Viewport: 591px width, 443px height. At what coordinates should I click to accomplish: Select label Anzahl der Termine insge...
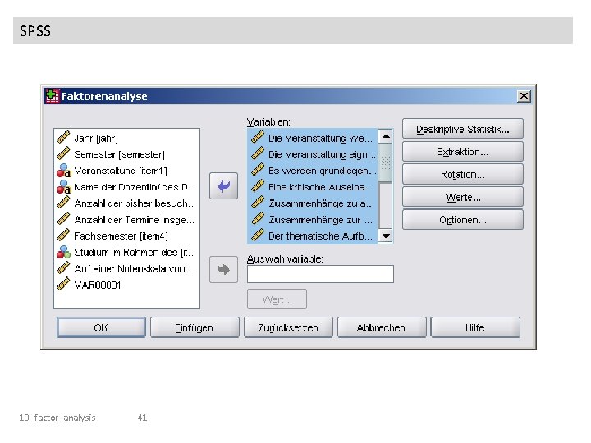point(134,220)
